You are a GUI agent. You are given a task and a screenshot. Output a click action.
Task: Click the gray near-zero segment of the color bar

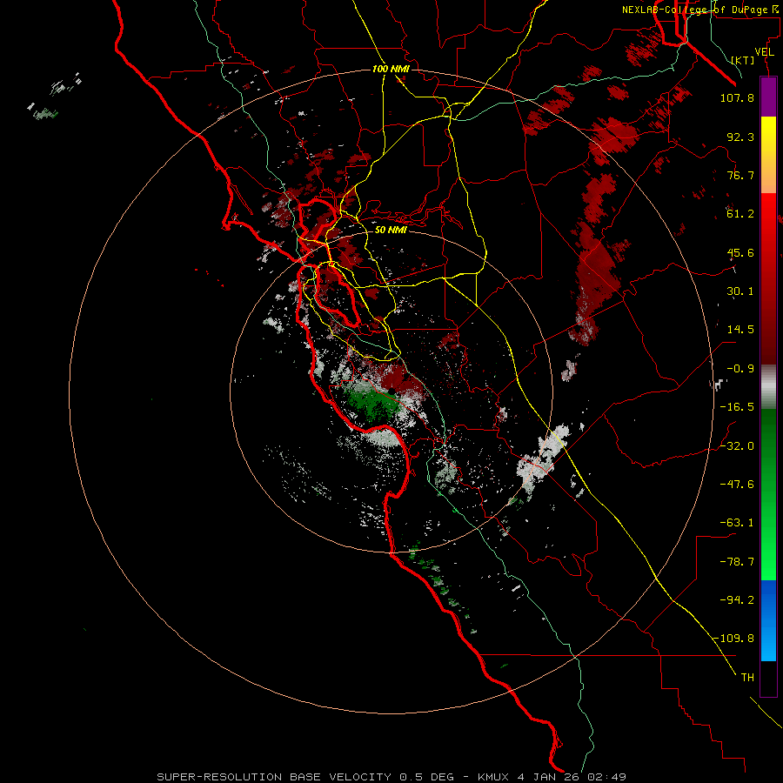pyautogui.click(x=768, y=386)
